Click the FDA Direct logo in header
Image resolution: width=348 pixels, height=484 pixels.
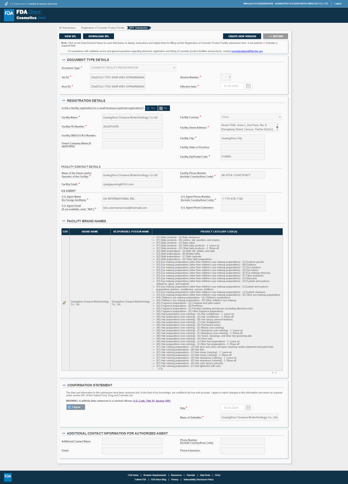25,15
